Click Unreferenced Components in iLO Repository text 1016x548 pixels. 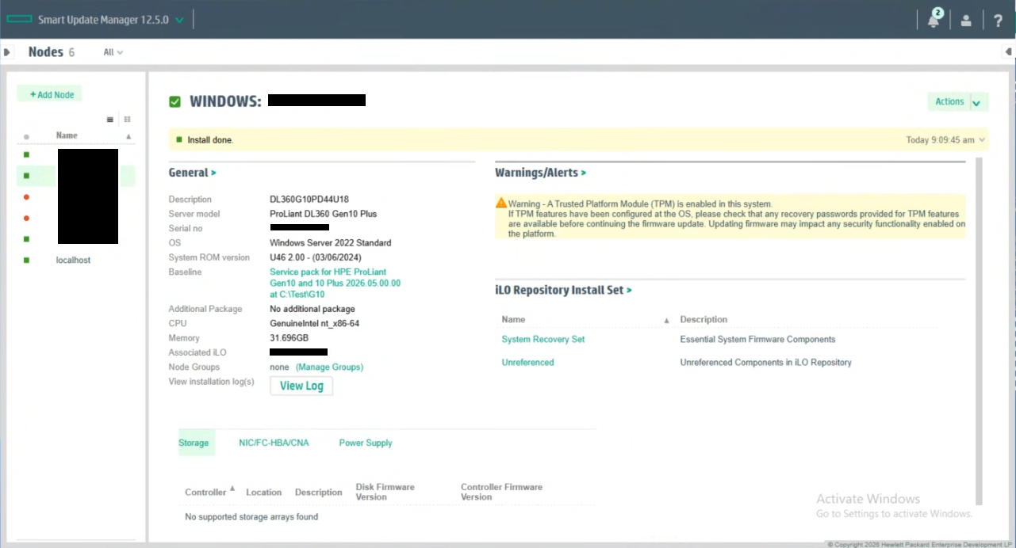765,362
